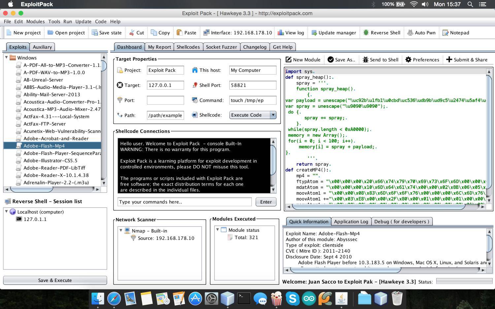Cut the selected text
The width and height of the screenshot is (495, 309).
[x=137, y=33]
